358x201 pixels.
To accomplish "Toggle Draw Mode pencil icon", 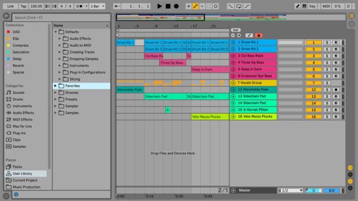I will coord(298,6).
